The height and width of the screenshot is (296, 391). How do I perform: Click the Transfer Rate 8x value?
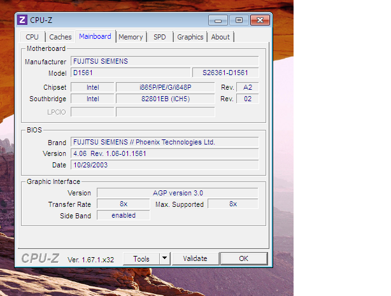[x=124, y=204]
